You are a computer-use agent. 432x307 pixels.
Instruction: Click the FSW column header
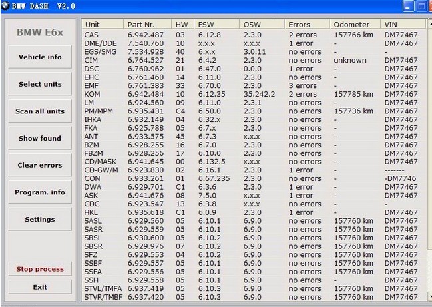point(217,24)
